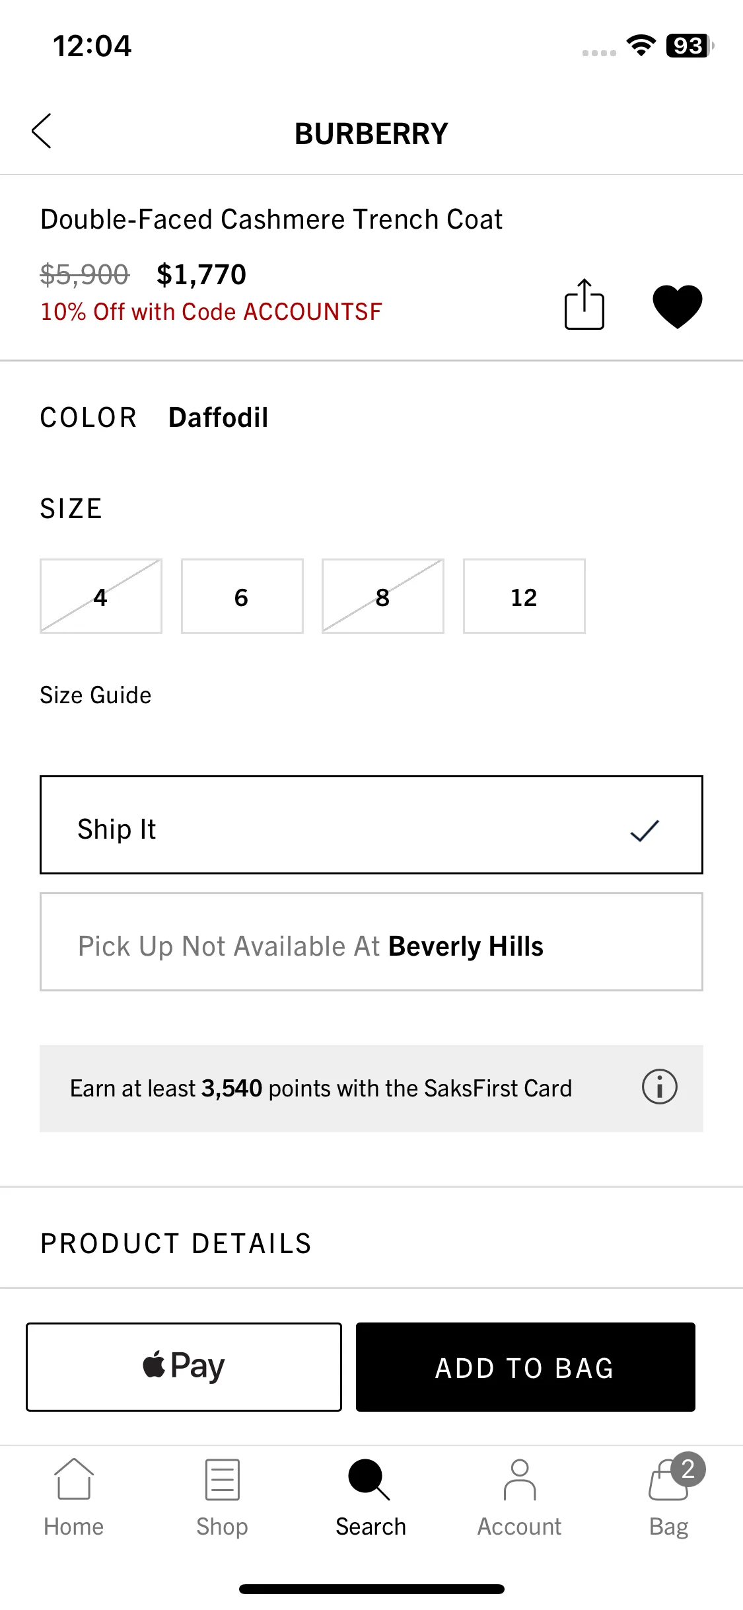The height and width of the screenshot is (1610, 743).
Task: Tap the unavailable size 4 box
Action: point(101,596)
